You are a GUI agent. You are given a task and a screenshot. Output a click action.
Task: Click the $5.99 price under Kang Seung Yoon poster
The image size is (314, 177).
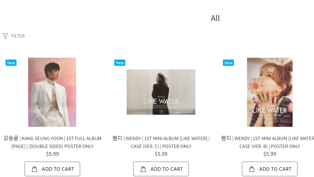click(x=52, y=154)
